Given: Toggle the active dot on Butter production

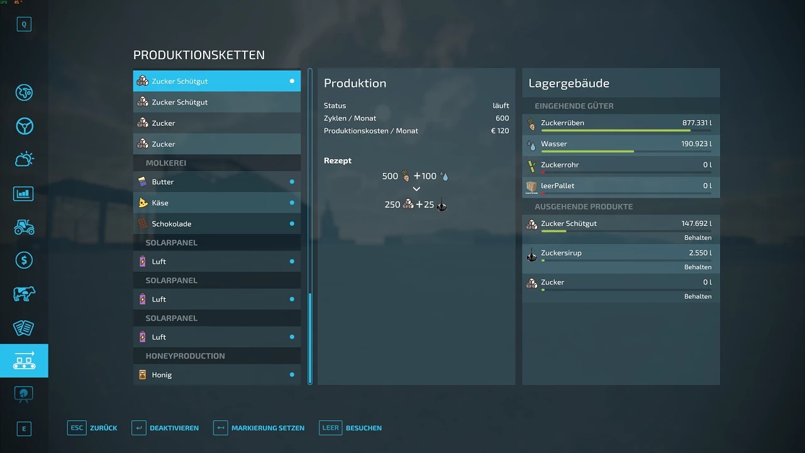Looking at the screenshot, I should 292,182.
